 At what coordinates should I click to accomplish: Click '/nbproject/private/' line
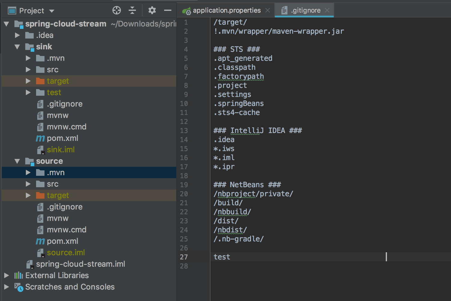point(253,194)
